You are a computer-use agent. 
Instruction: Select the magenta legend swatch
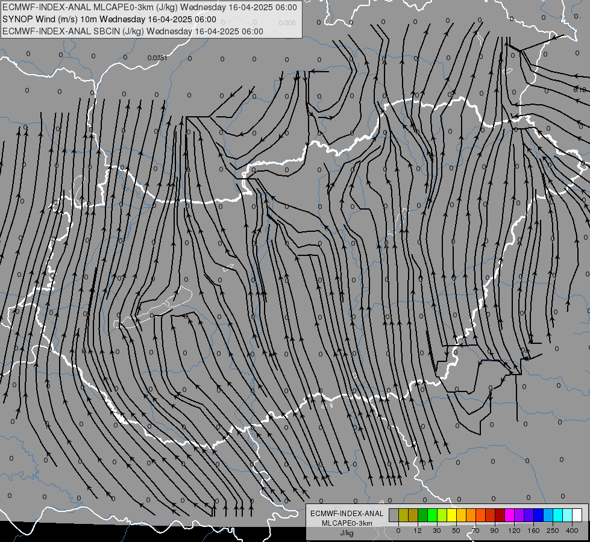509,515
